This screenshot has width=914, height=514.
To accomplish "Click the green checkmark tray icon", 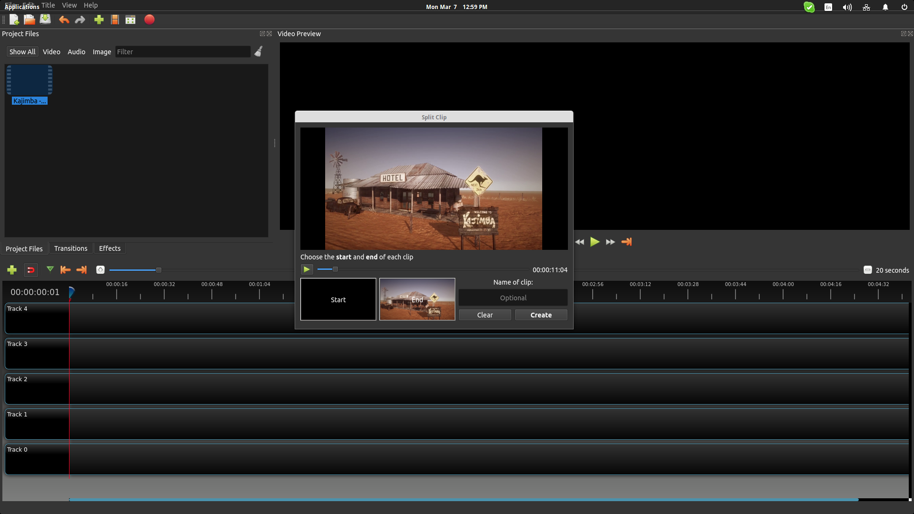I will [x=809, y=7].
